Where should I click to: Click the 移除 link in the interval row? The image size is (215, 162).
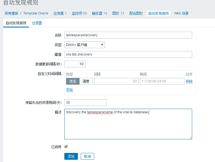click(189, 81)
